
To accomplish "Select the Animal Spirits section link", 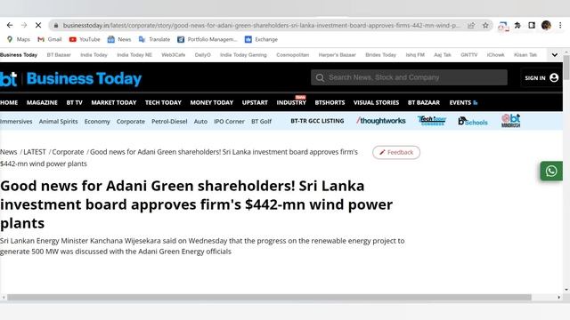I will click(x=58, y=122).
